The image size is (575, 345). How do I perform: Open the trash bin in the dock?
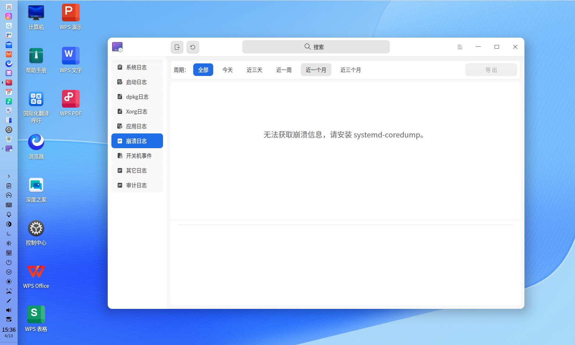[x=9, y=139]
